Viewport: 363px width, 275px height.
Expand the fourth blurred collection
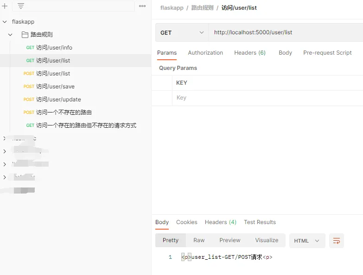[x=4, y=177]
